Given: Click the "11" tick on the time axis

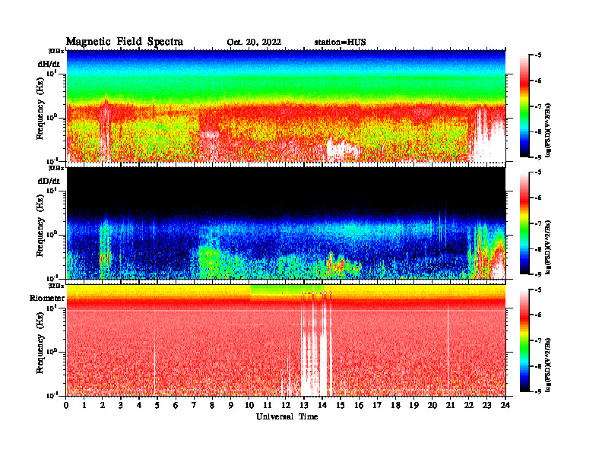Looking at the screenshot, I should click(x=268, y=405).
